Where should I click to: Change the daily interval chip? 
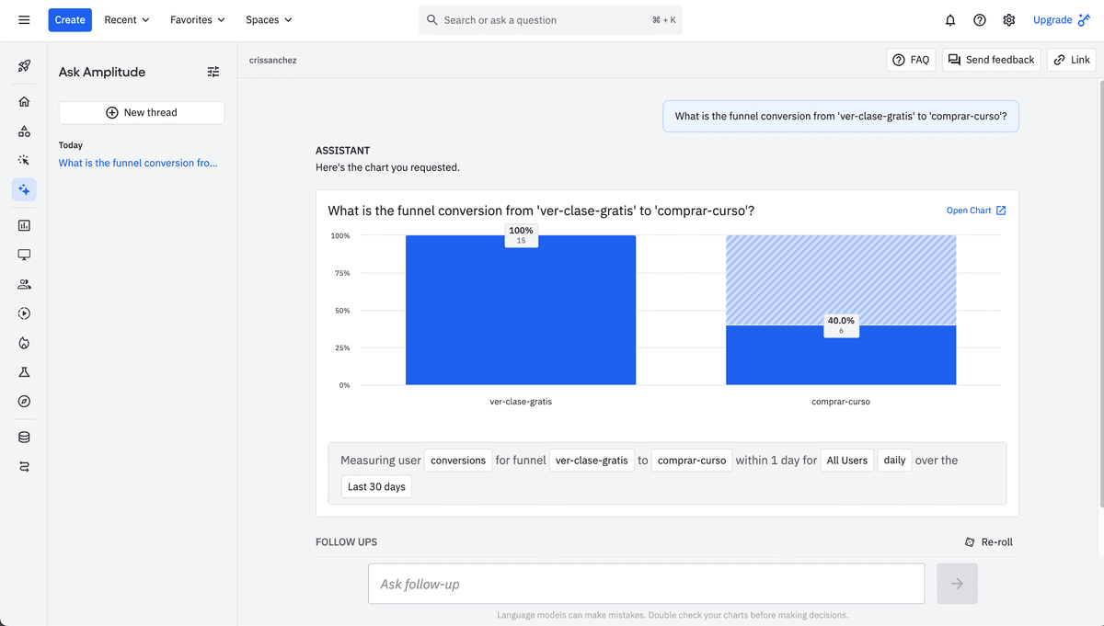coord(894,461)
